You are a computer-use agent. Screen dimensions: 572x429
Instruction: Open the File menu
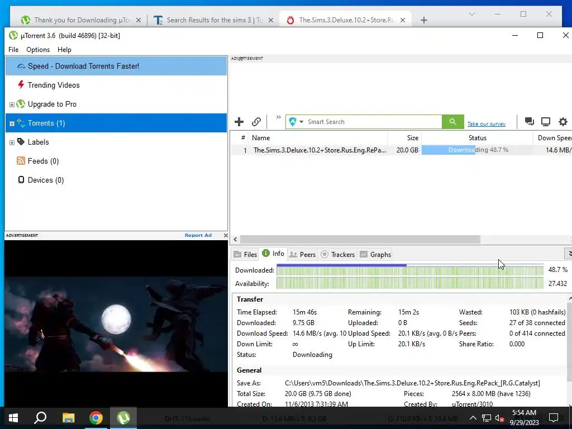13,50
